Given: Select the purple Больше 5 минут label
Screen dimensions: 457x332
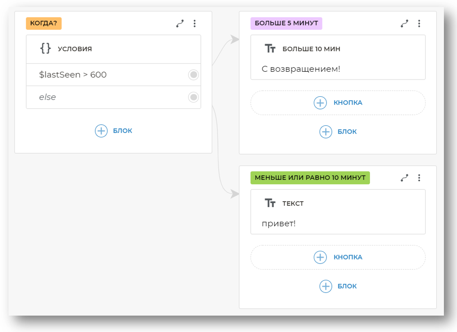Looking at the screenshot, I should click(x=286, y=23).
